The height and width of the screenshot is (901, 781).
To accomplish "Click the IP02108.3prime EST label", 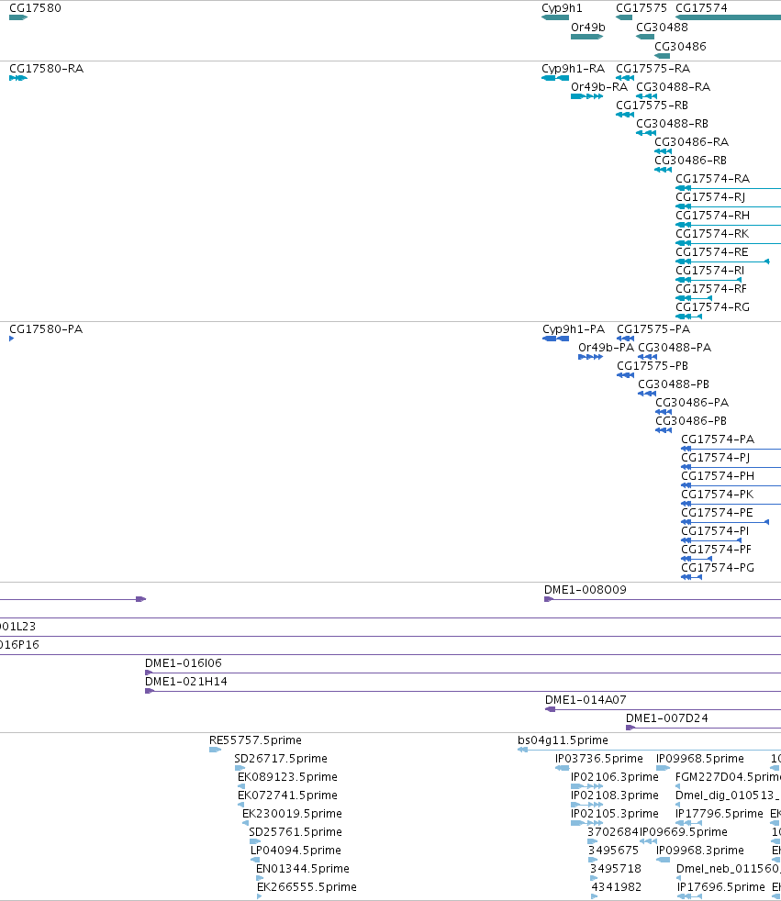I will [x=614, y=795].
